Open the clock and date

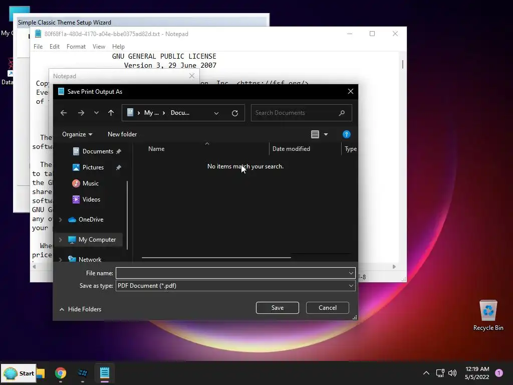coord(477,373)
